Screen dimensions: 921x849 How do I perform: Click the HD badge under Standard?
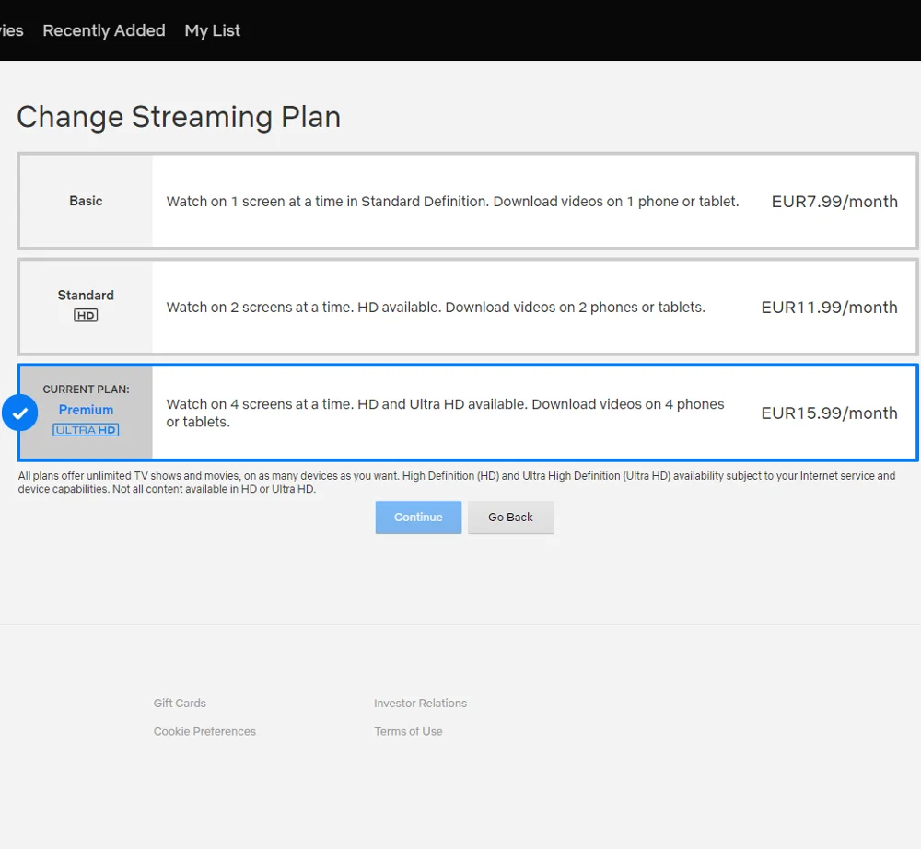coord(86,315)
